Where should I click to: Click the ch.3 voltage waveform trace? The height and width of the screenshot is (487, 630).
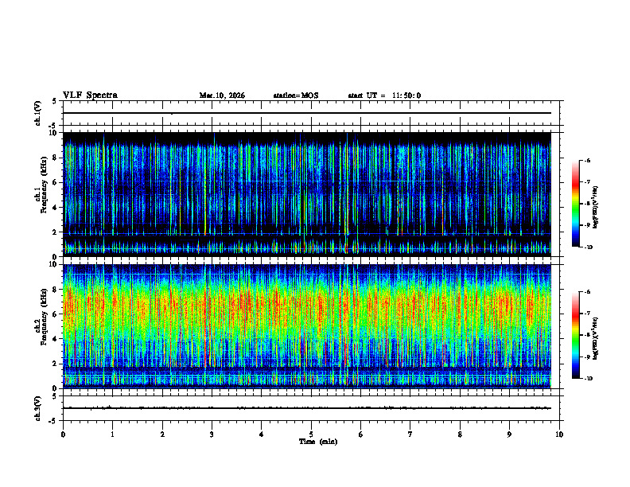pos(307,408)
